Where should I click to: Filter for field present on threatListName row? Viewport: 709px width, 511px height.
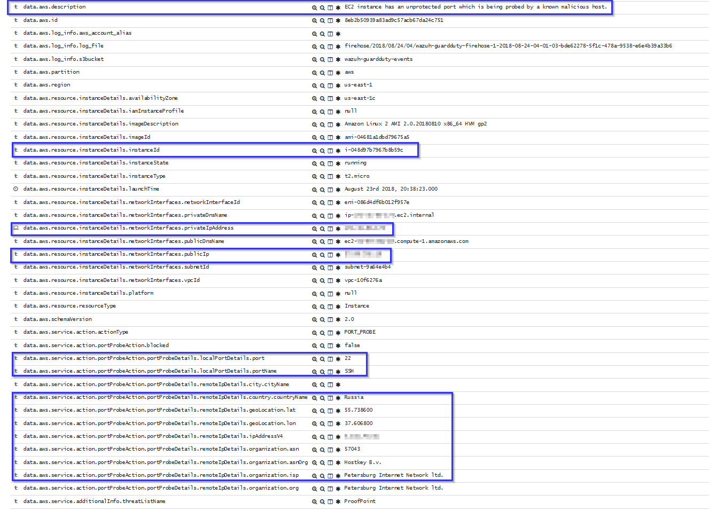(x=338, y=502)
